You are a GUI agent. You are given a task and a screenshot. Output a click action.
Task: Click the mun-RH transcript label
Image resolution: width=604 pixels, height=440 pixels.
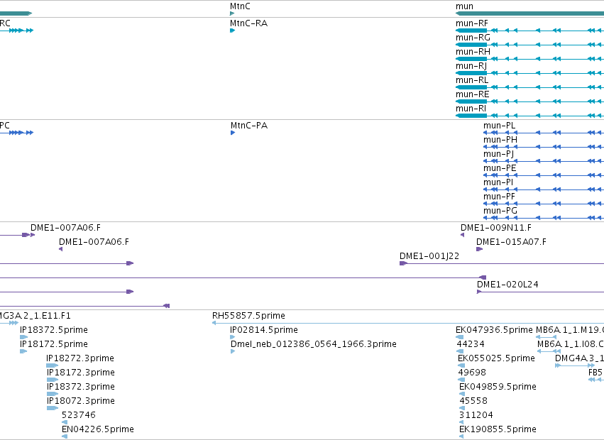coord(473,52)
